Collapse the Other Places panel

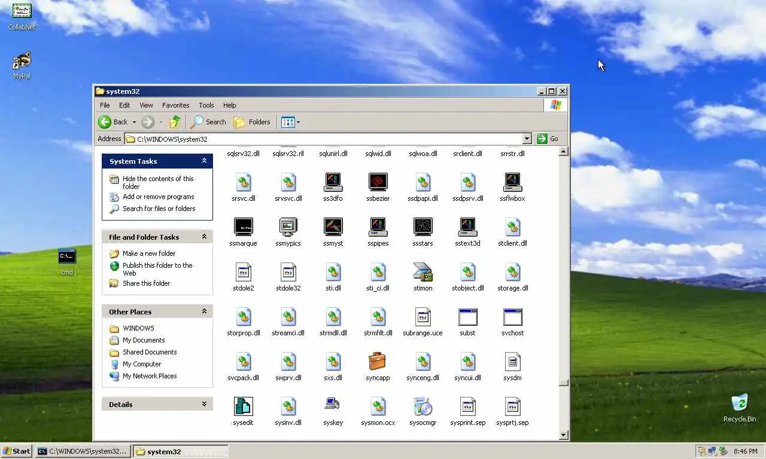204,311
